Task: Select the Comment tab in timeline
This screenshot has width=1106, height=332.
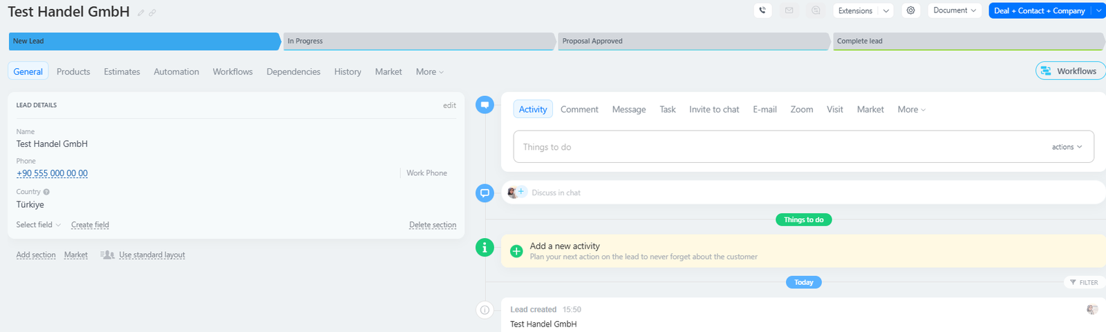Action: point(579,109)
